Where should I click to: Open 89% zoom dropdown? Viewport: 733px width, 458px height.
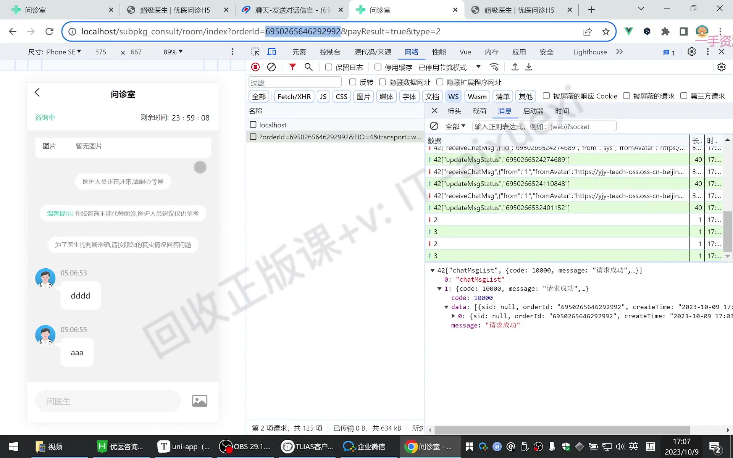(x=173, y=52)
